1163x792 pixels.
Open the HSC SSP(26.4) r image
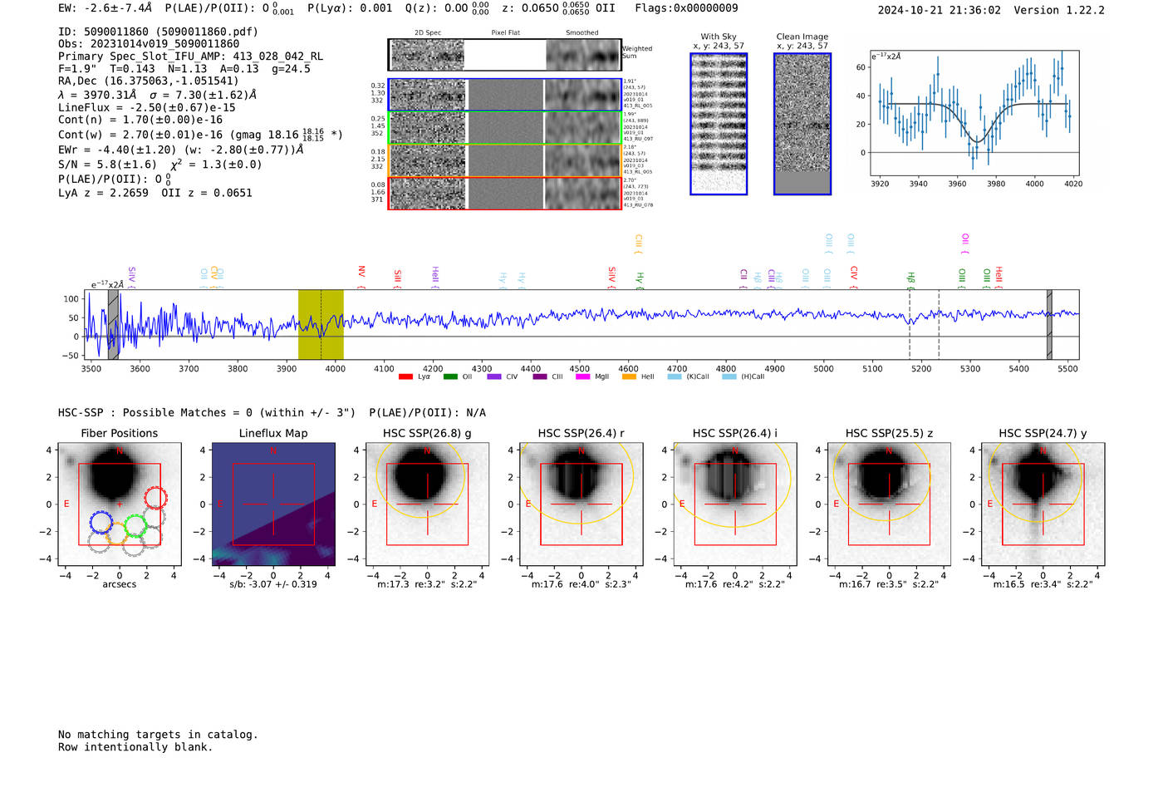click(581, 504)
